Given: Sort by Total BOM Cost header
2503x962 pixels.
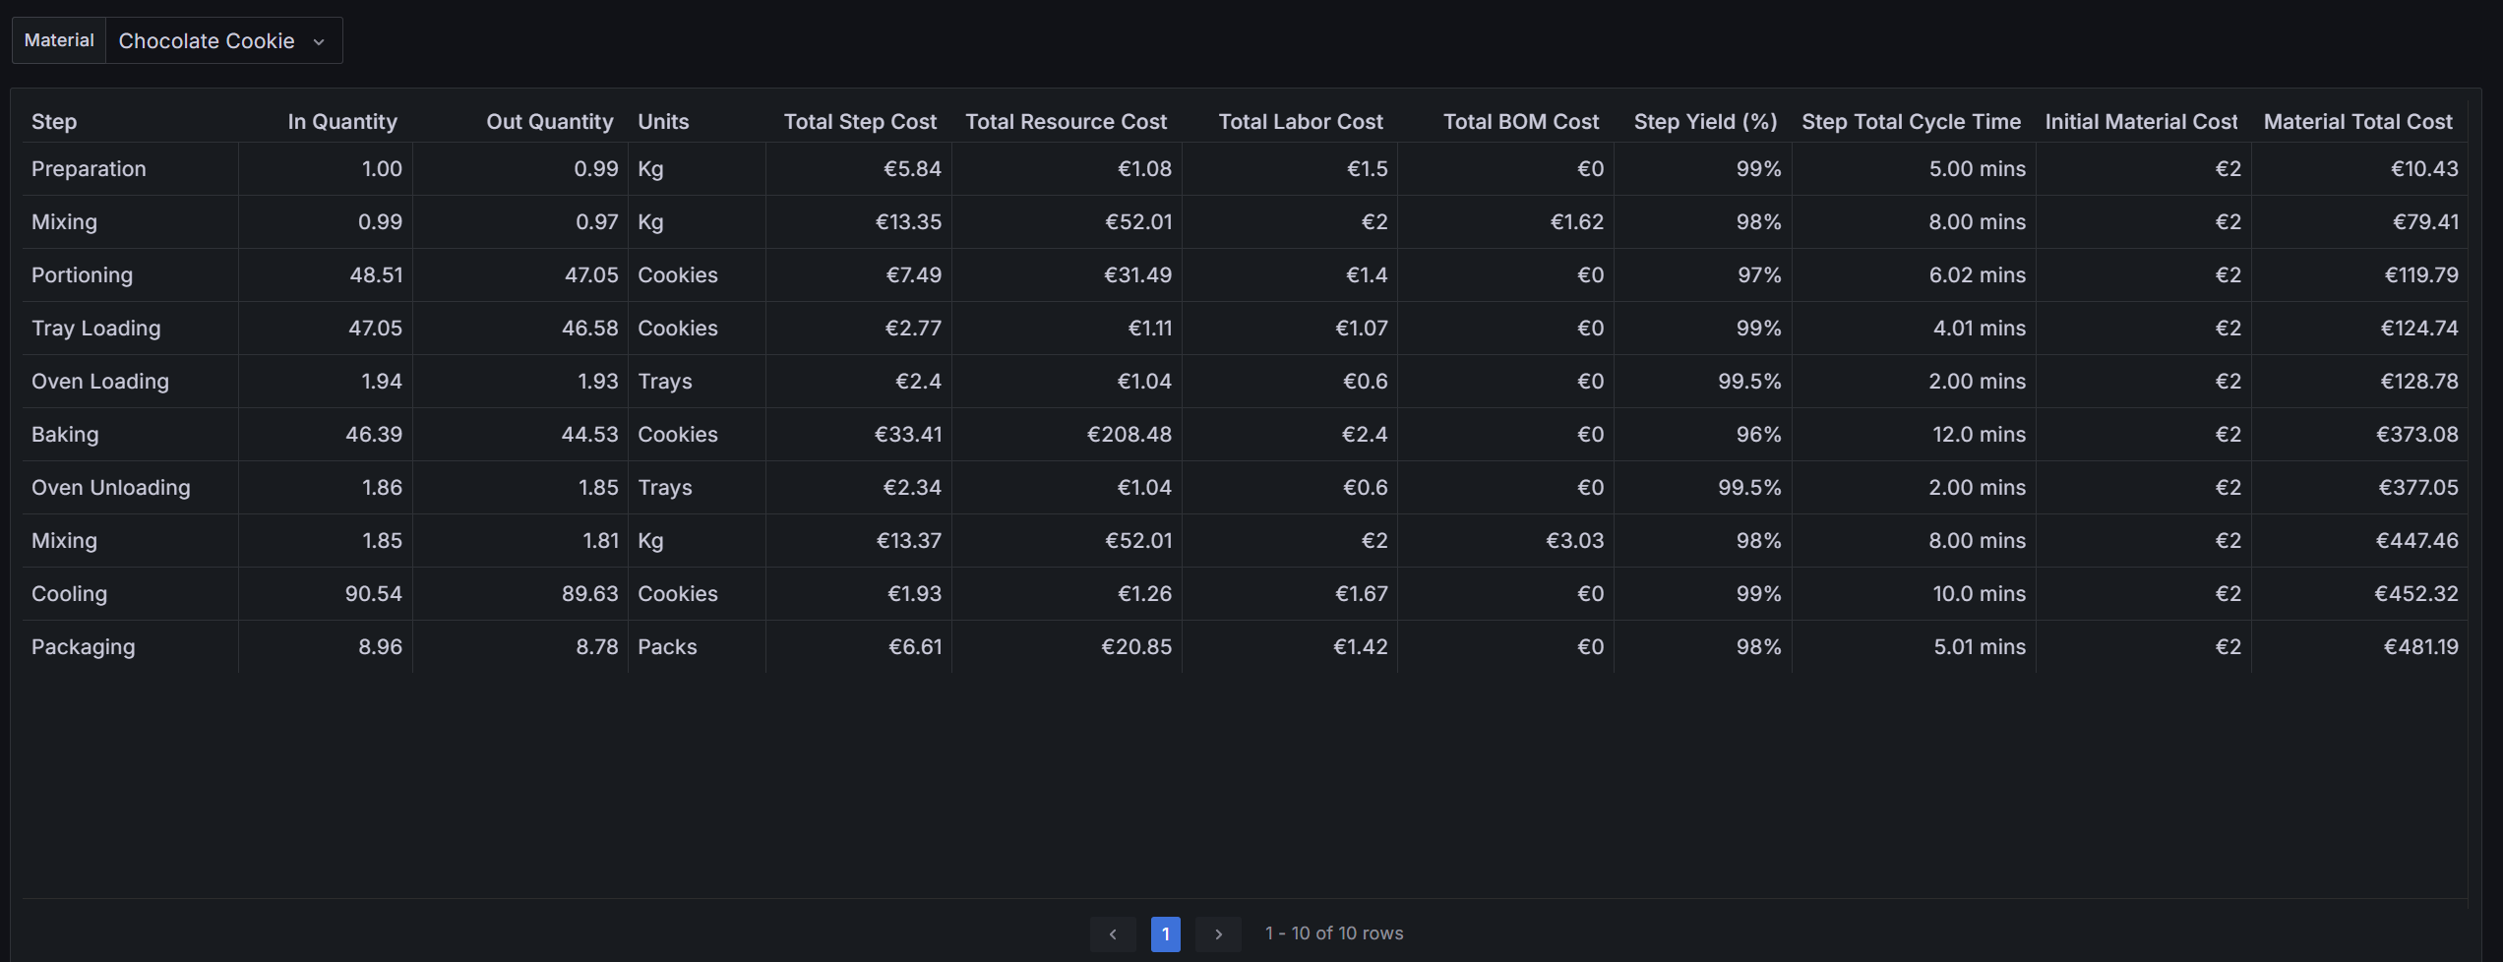Looking at the screenshot, I should [1520, 122].
